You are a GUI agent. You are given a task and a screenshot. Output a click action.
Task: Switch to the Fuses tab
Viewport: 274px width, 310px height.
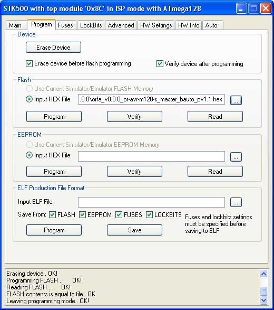pyautogui.click(x=65, y=25)
